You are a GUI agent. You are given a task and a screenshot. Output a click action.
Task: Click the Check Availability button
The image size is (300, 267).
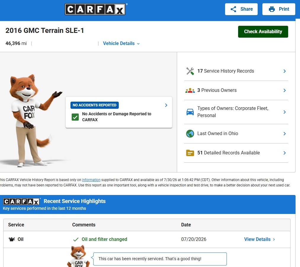coord(263,32)
